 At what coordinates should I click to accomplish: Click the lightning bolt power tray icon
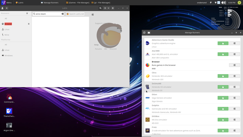click(x=211, y=3)
